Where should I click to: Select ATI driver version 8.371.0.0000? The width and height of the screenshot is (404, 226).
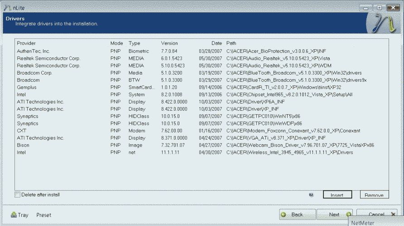click(202, 138)
